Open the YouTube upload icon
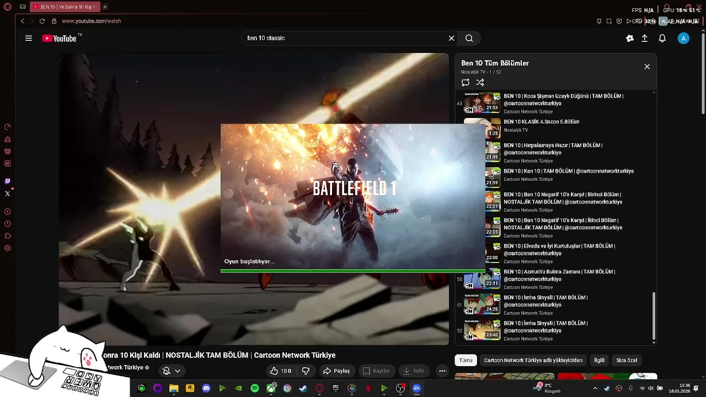 tap(644, 38)
